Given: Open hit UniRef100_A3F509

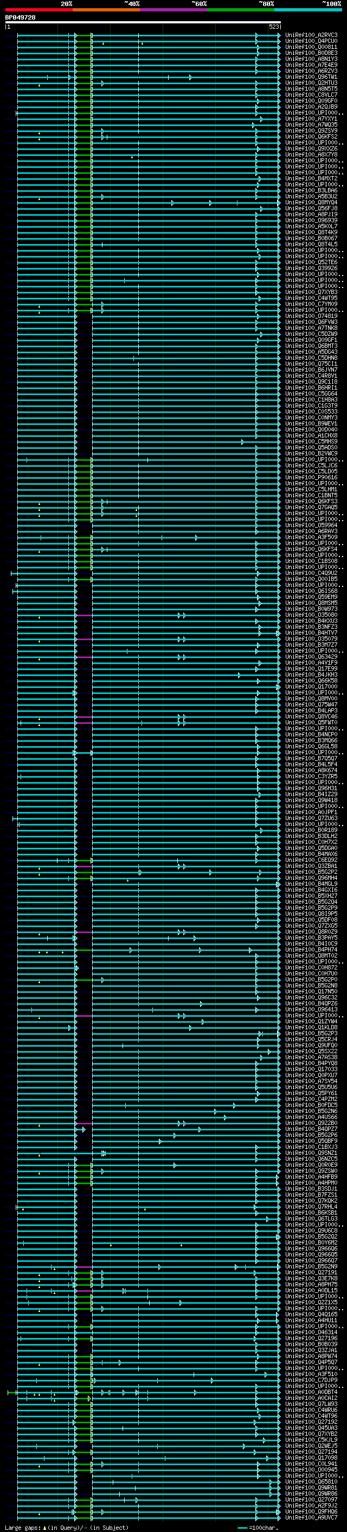Looking at the screenshot, I should tap(311, 537).
